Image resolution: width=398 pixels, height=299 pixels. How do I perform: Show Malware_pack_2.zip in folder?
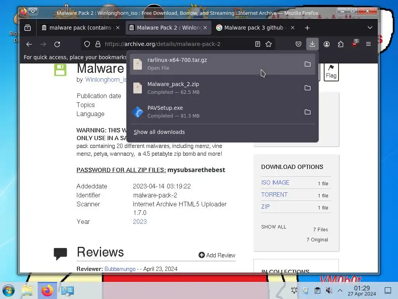pos(307,88)
